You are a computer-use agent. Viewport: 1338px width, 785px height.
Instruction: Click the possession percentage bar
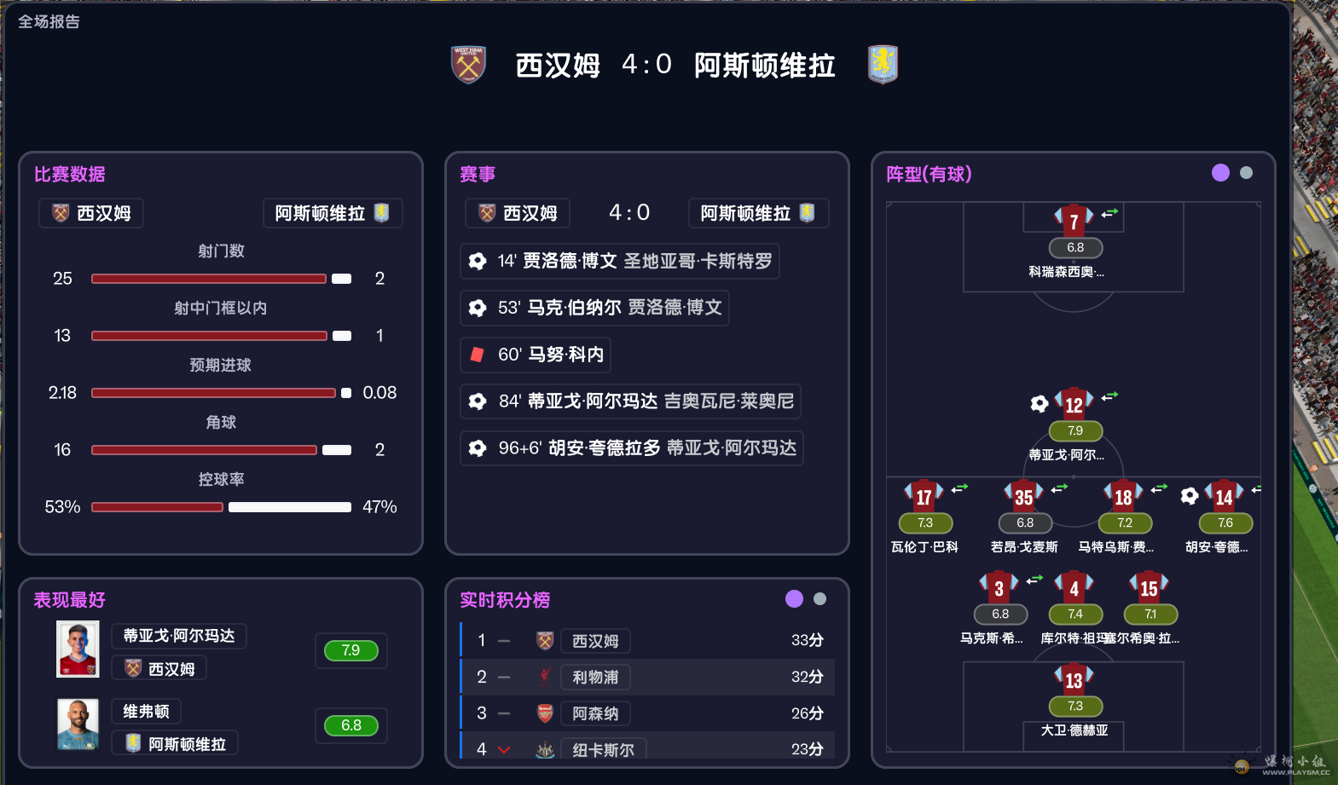coord(221,507)
